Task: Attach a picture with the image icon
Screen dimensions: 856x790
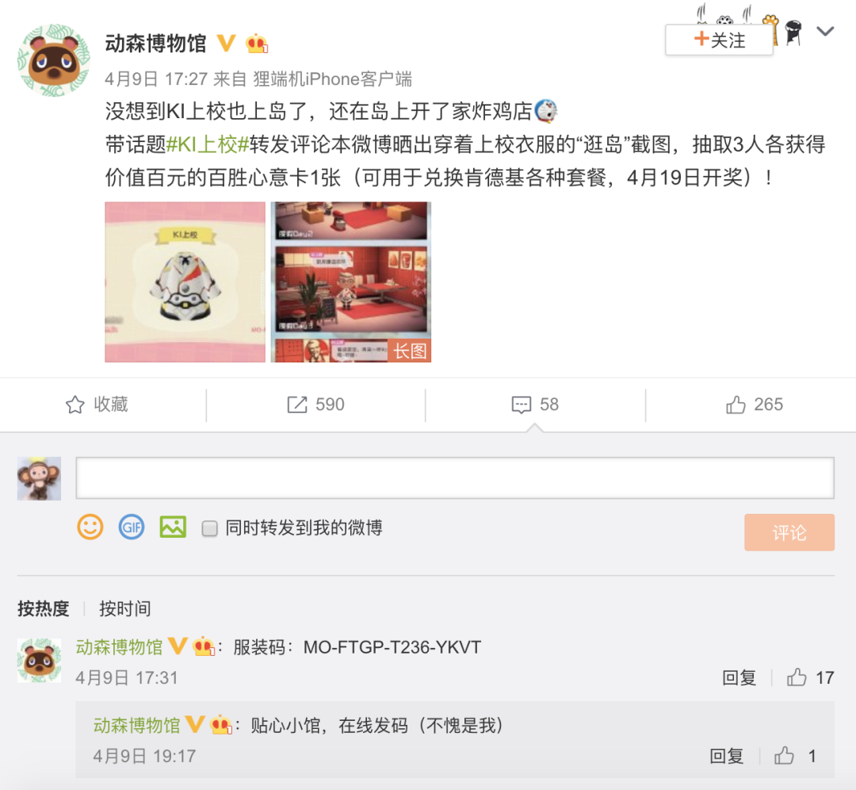Action: pos(173,527)
